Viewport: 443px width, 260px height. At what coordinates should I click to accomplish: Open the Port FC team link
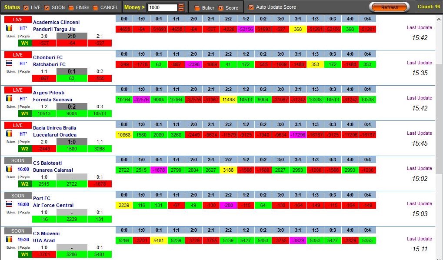point(42,198)
